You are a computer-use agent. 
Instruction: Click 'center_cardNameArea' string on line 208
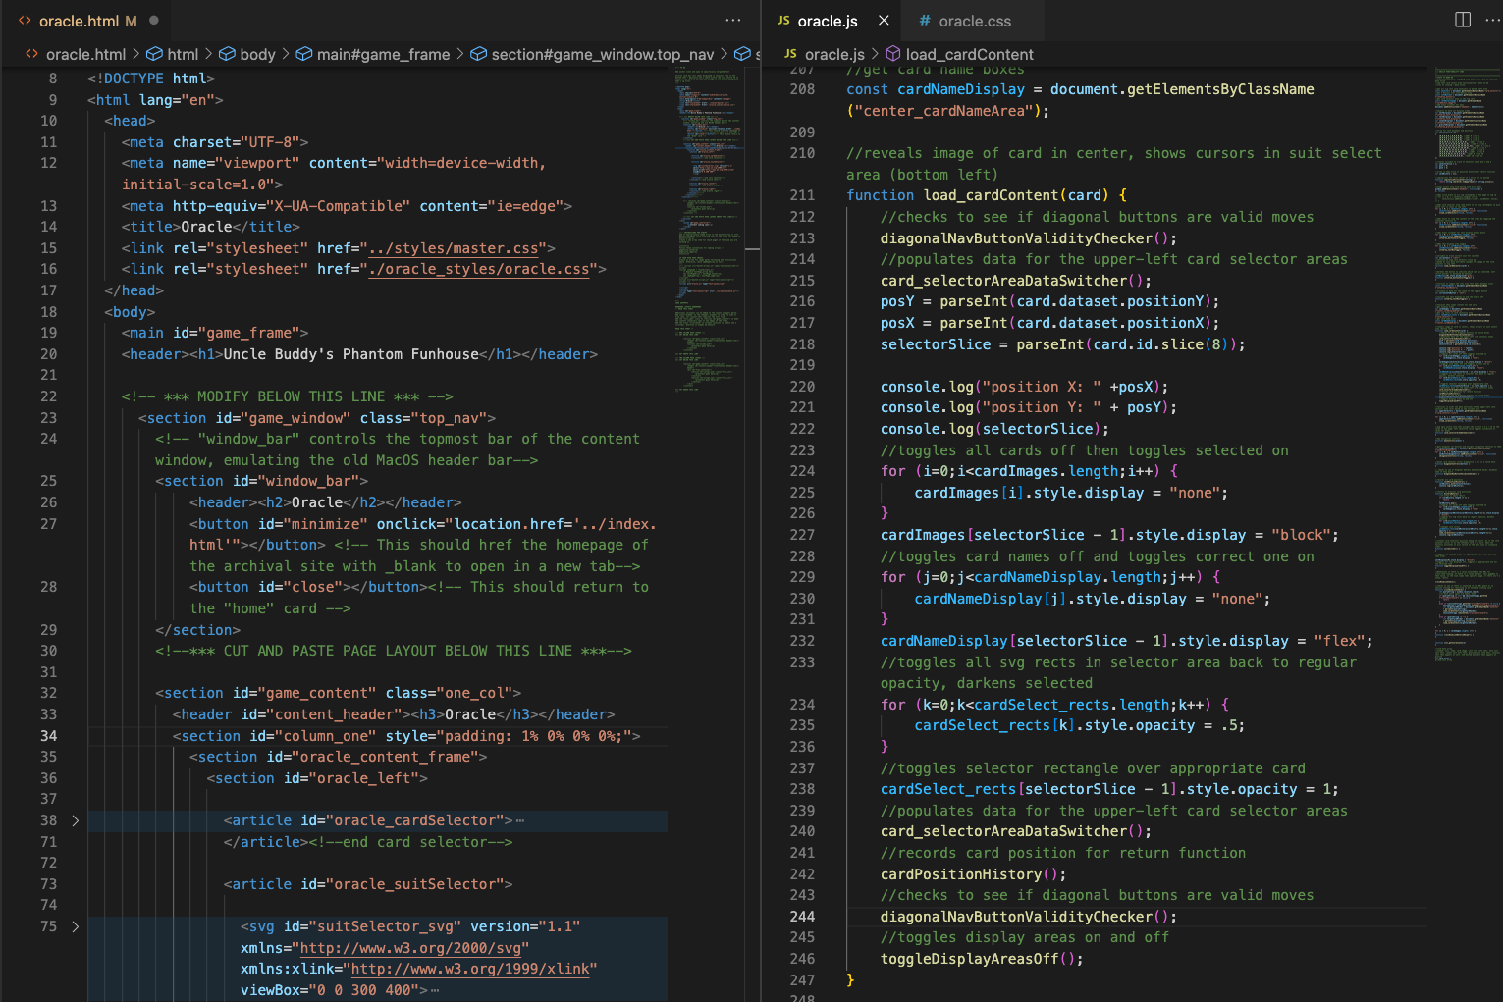(943, 111)
